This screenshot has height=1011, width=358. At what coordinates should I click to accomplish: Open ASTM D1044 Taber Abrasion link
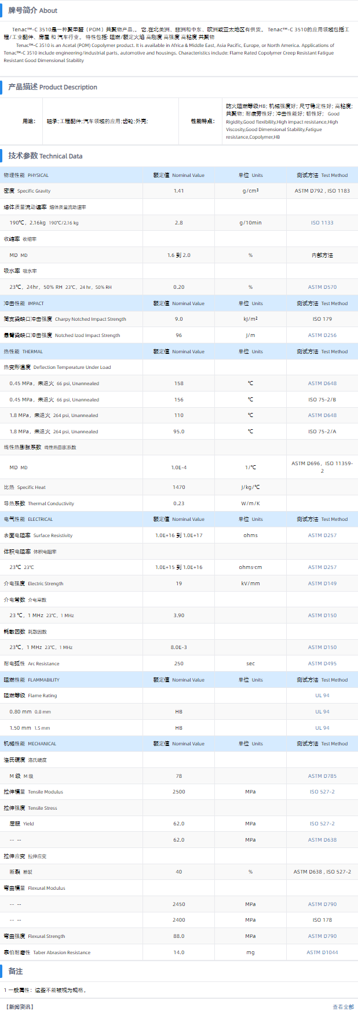(x=322, y=952)
